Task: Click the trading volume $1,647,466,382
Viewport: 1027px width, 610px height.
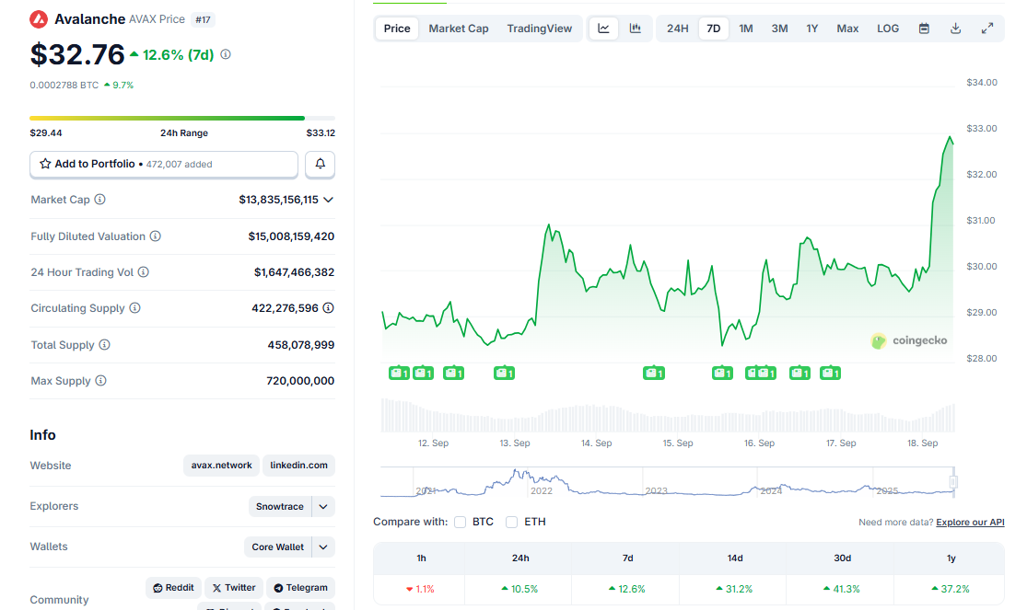Action: 294,272
